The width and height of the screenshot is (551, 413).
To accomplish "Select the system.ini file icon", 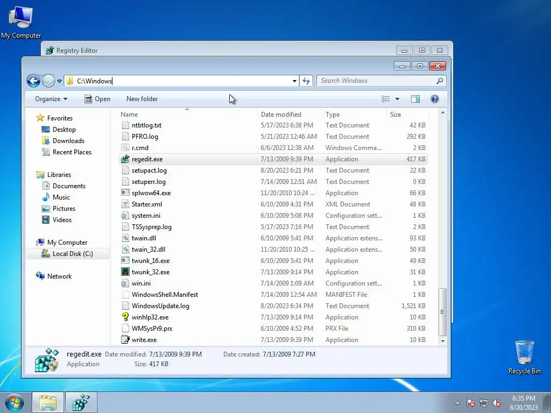I will 125,216.
